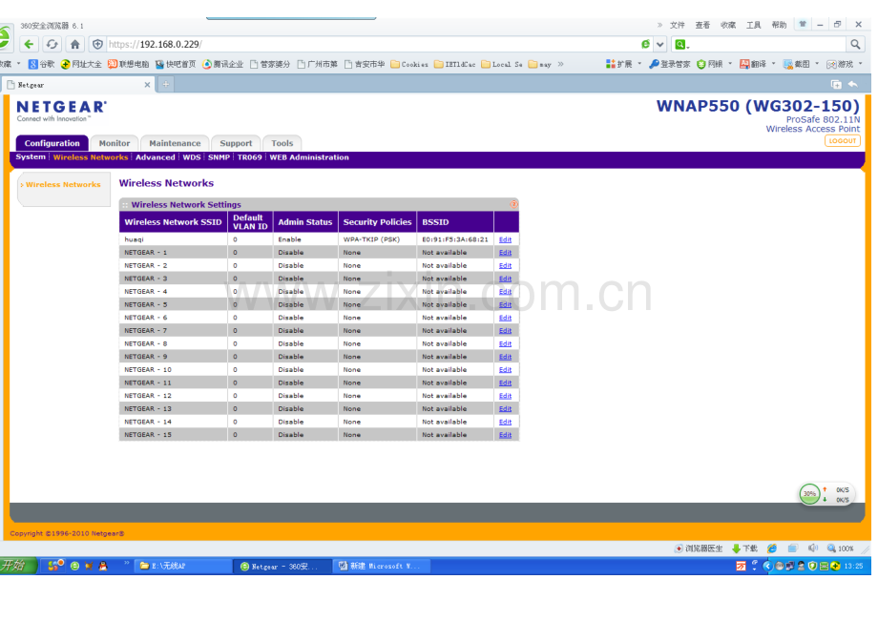The width and height of the screenshot is (878, 621).
Task: Open the address bar history dropdown arrow
Action: [660, 44]
